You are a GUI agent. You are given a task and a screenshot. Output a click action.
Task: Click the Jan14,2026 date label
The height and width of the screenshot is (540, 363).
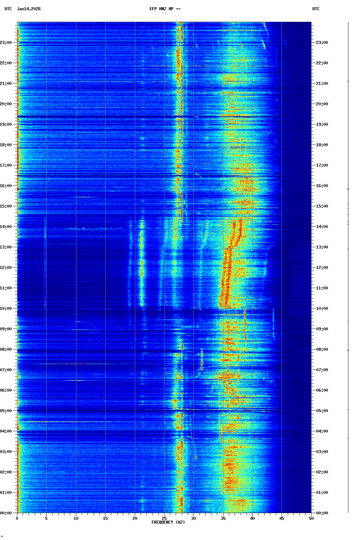pos(29,9)
